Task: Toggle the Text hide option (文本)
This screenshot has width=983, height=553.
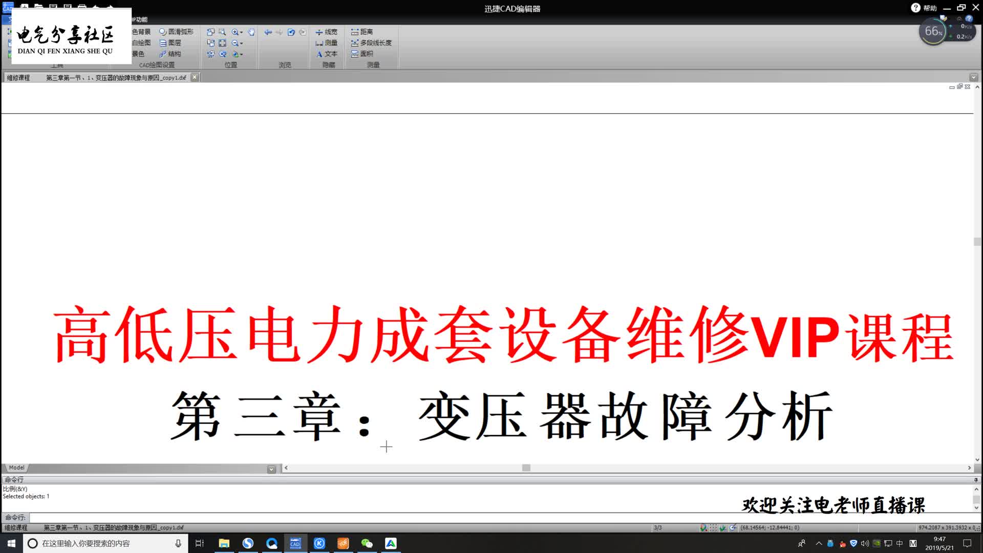Action: pyautogui.click(x=326, y=54)
